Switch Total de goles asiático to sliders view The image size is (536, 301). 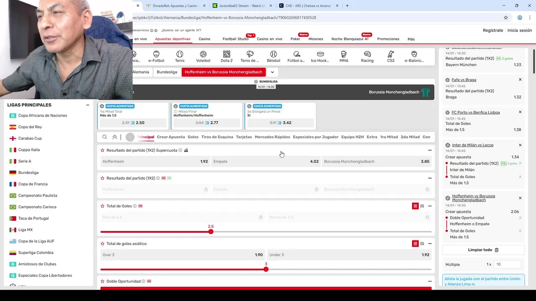(x=422, y=244)
